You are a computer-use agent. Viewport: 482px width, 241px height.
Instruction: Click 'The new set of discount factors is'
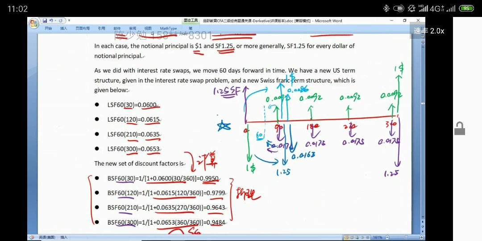[139, 163]
